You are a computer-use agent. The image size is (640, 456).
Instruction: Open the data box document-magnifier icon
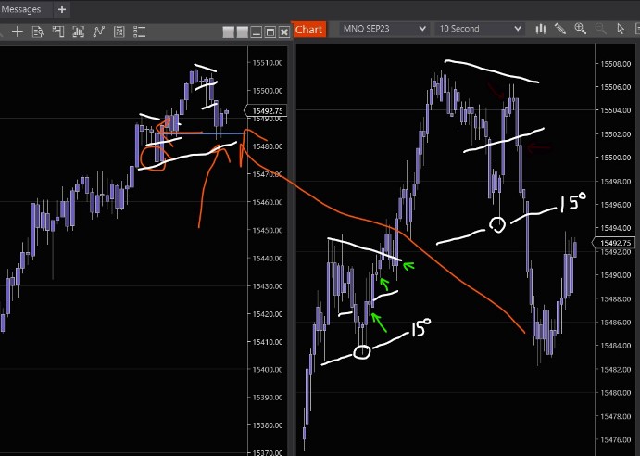(38, 32)
